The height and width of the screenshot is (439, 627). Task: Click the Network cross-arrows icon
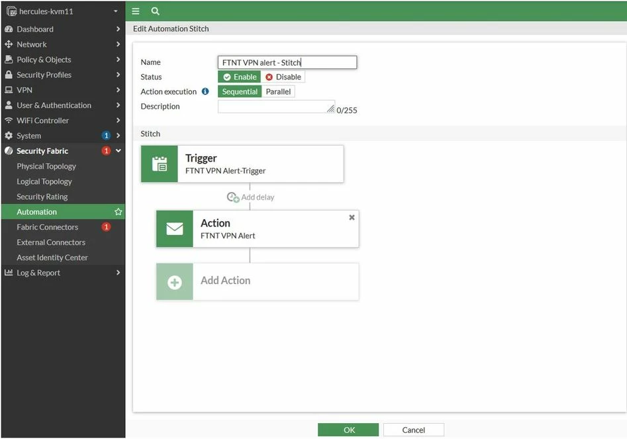click(x=9, y=44)
